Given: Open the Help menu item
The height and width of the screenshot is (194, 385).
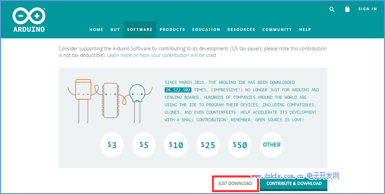Looking at the screenshot, I should 305,30.
